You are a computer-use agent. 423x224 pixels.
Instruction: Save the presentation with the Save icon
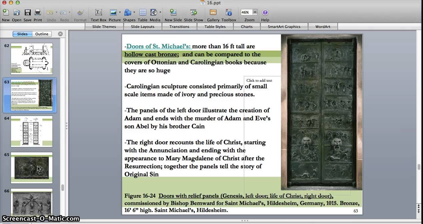coord(28,12)
